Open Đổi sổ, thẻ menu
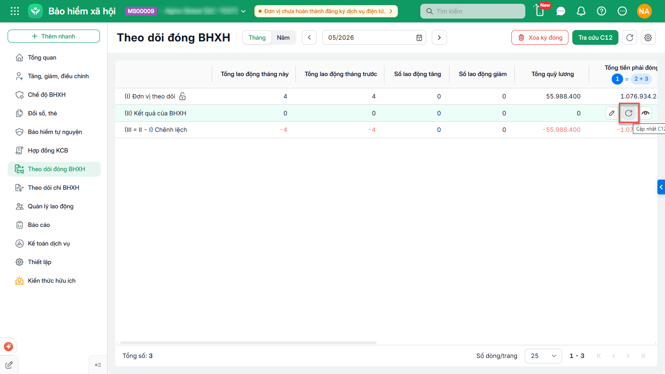This screenshot has width=665, height=374. [x=54, y=113]
